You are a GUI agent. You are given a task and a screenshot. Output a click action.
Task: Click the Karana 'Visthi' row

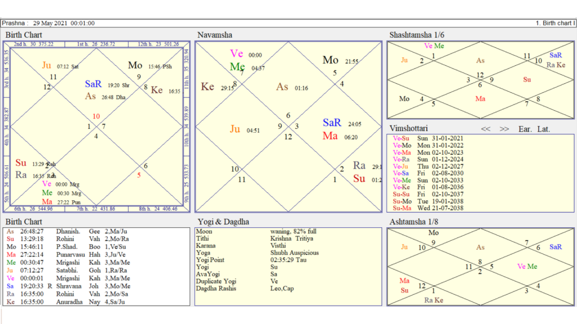[x=241, y=246]
